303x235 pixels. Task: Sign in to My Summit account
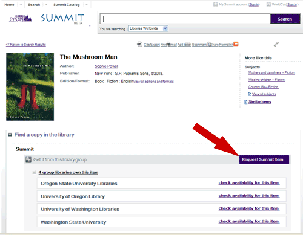pyautogui.click(x=254, y=4)
